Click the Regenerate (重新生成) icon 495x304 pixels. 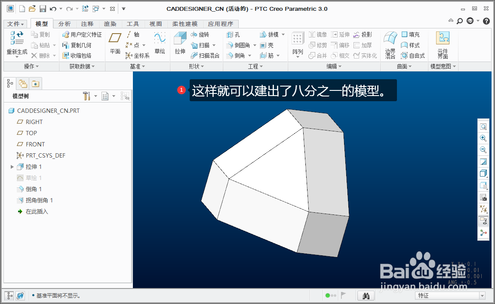tap(17, 37)
